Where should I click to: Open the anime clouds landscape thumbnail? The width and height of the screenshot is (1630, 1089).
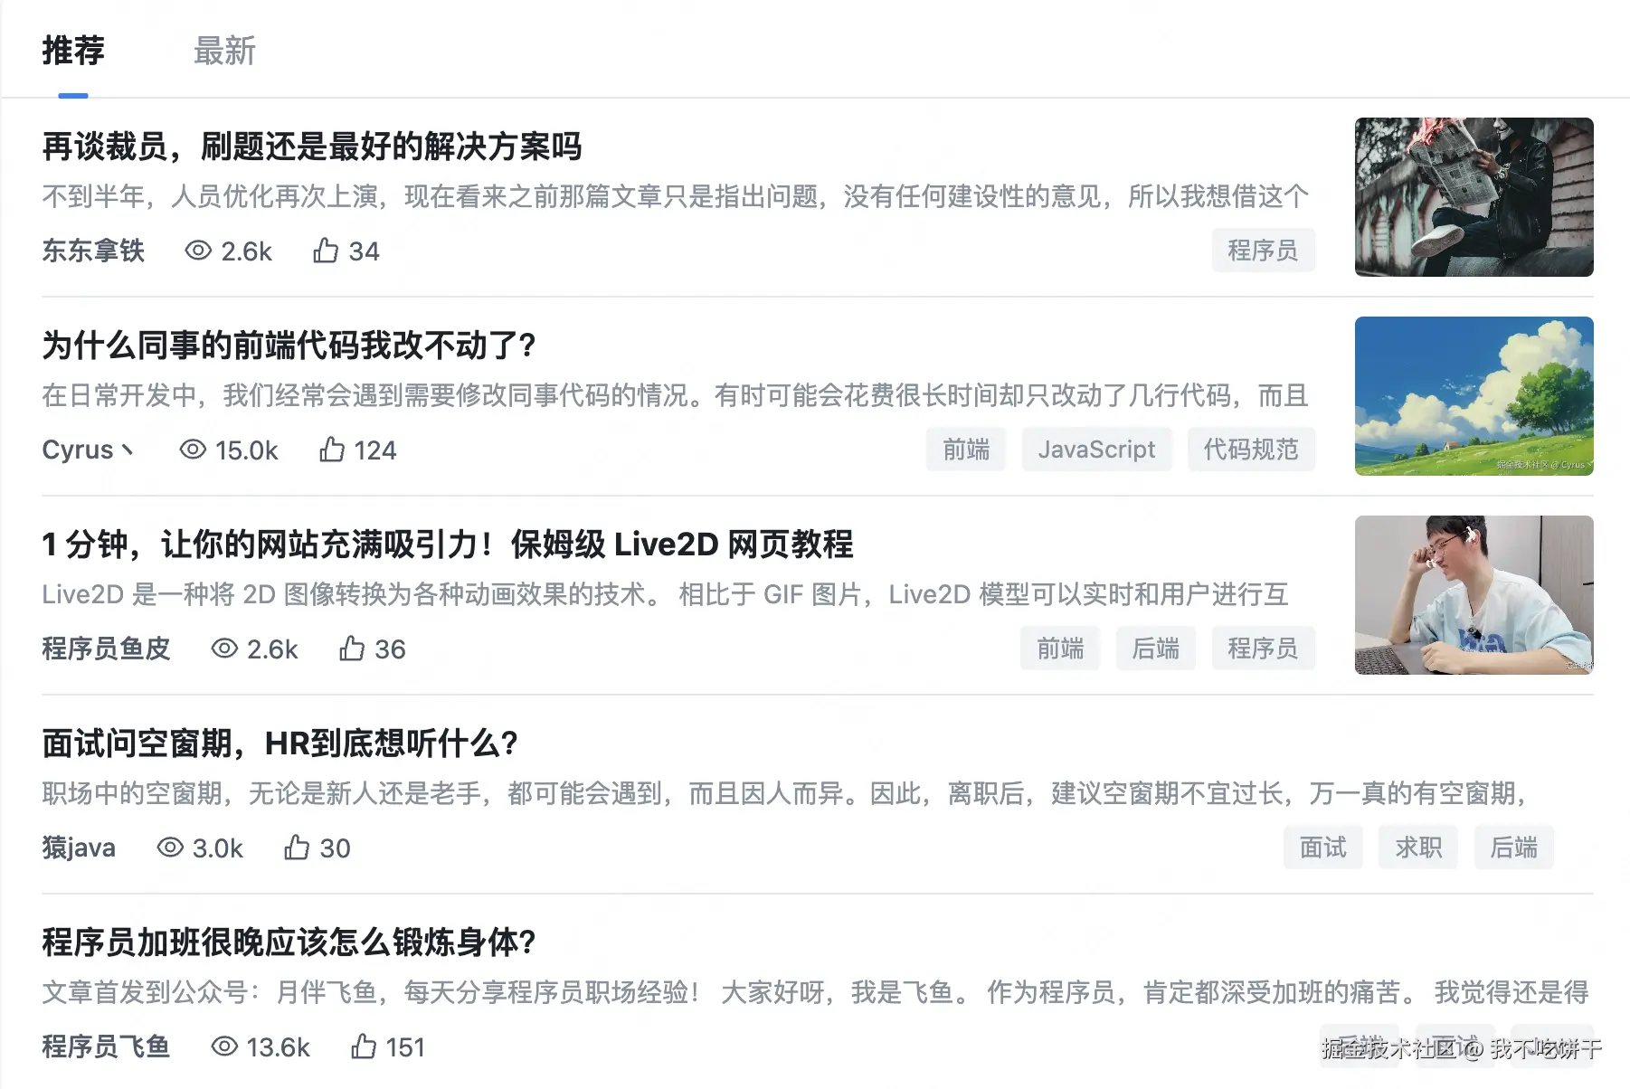tap(1474, 396)
